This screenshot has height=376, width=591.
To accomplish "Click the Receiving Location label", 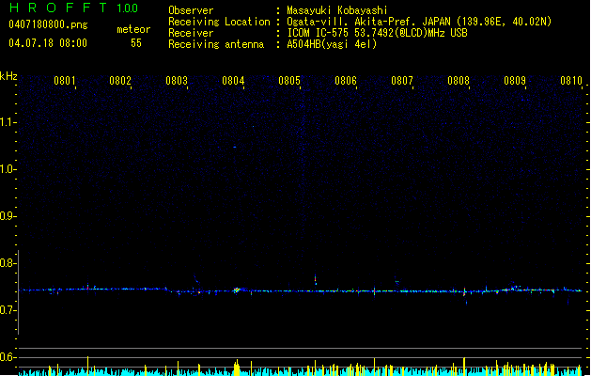I will 219,22.
